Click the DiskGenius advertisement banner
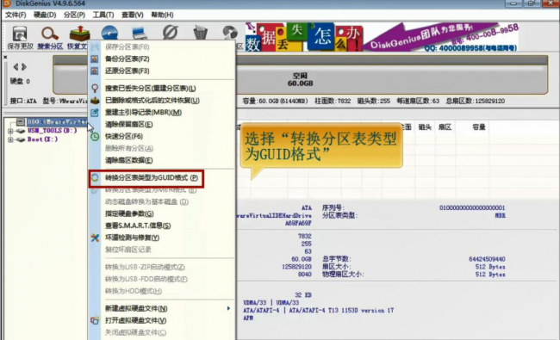The height and width of the screenshot is (340, 560). 382,37
